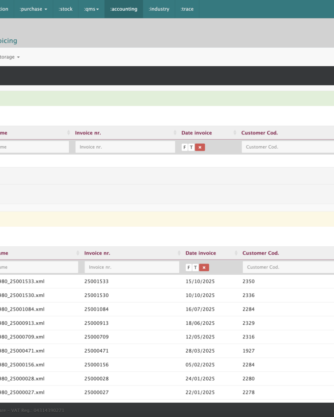
Task: Expand the :qms navigation dropdown
Action: [x=91, y=9]
